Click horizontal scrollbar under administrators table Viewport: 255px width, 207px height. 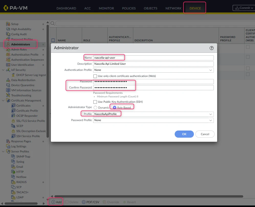[x=149, y=197]
